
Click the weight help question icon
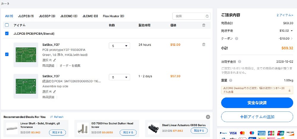click(x=230, y=80)
